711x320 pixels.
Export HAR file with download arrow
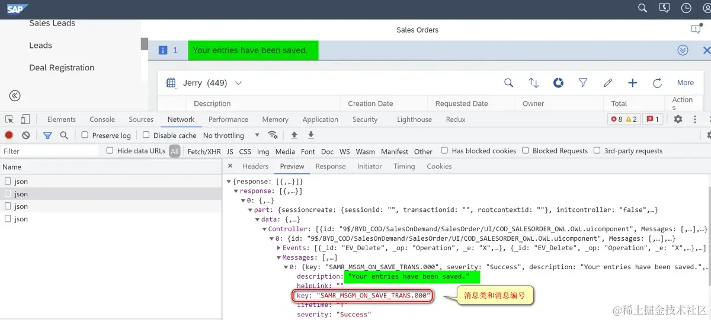coord(310,135)
